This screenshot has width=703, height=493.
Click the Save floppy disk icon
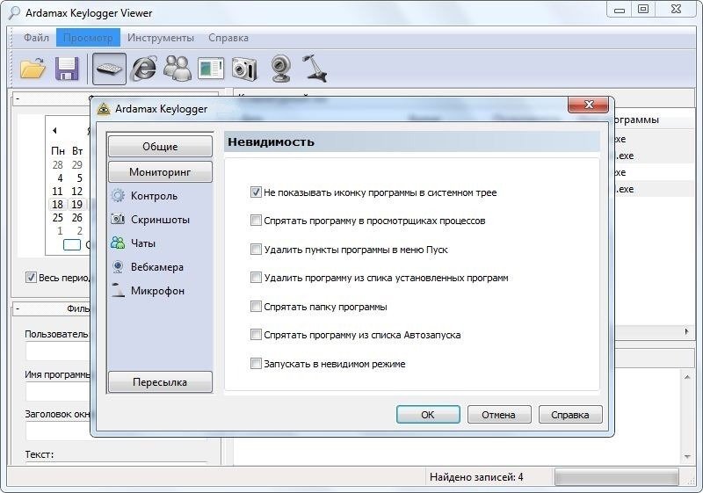pyautogui.click(x=67, y=69)
